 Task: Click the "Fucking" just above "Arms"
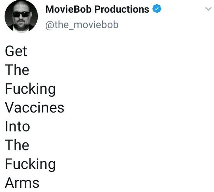coord(30,165)
